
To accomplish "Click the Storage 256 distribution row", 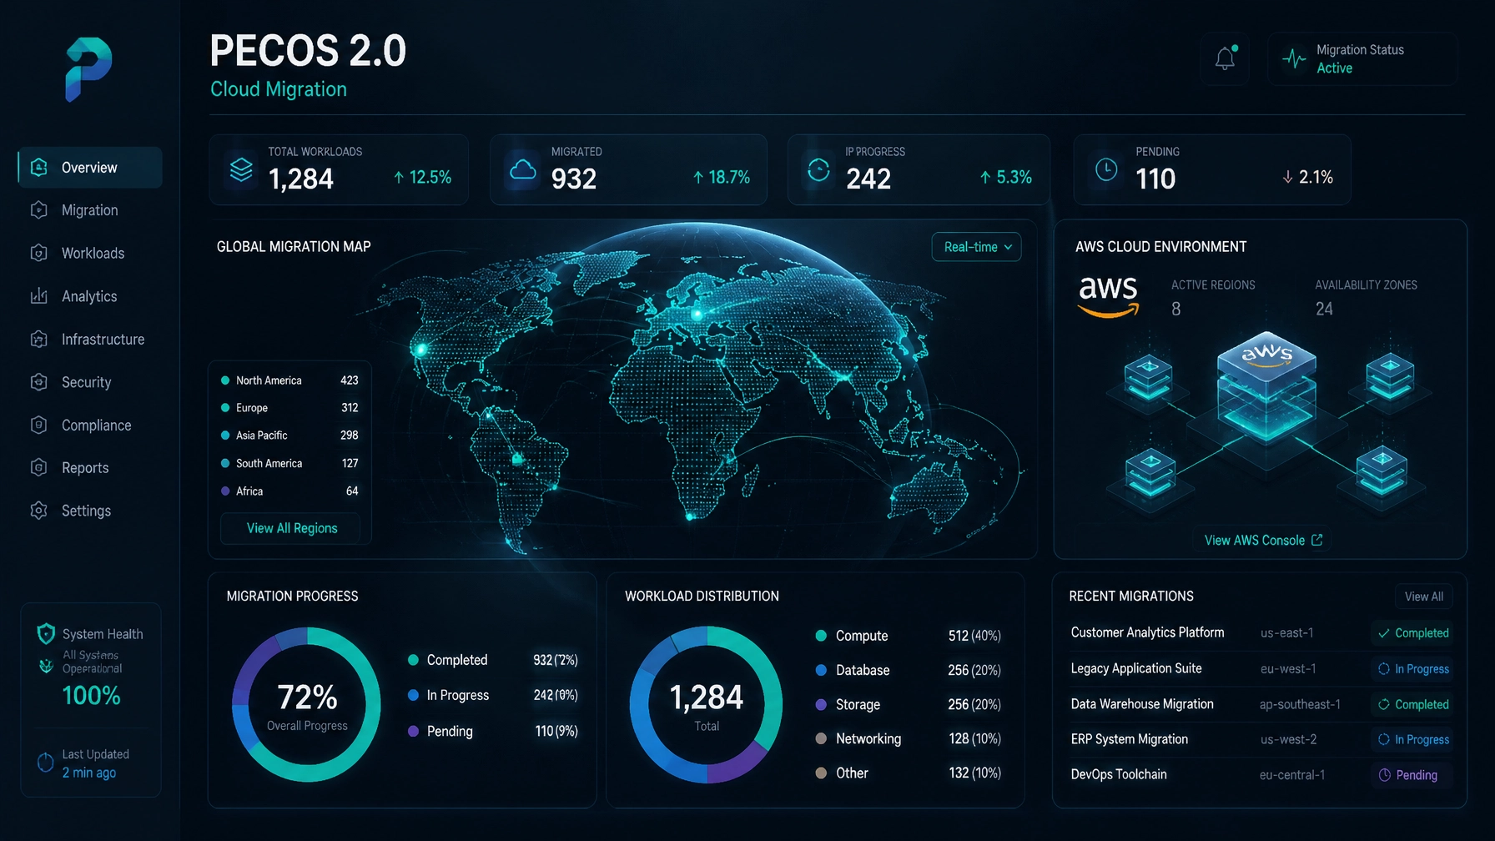I will 908,704.
